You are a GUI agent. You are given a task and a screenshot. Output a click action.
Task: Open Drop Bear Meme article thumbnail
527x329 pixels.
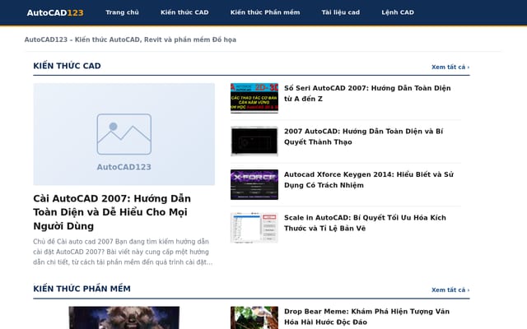point(254,317)
